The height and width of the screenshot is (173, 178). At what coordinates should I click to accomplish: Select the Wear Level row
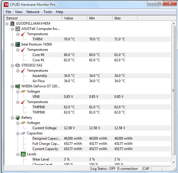pos(101,159)
